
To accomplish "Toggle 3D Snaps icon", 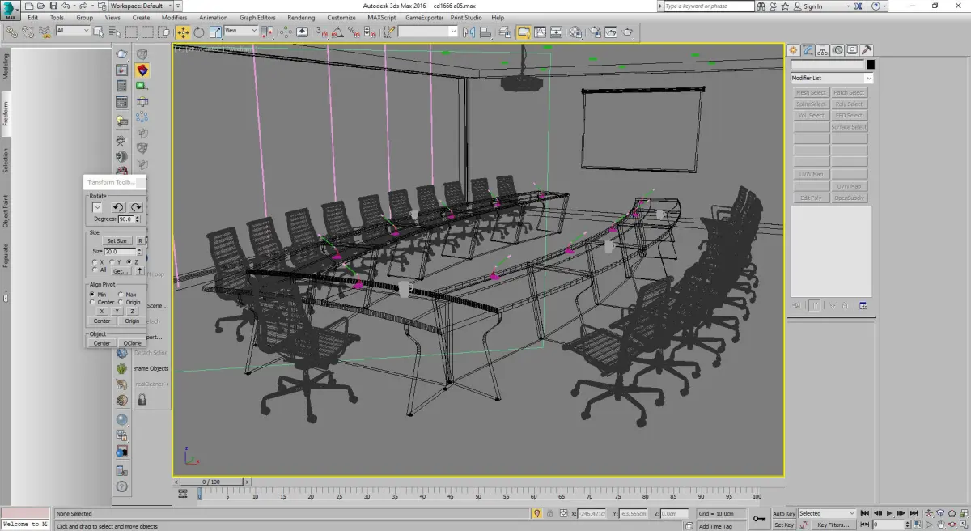I will pos(321,32).
